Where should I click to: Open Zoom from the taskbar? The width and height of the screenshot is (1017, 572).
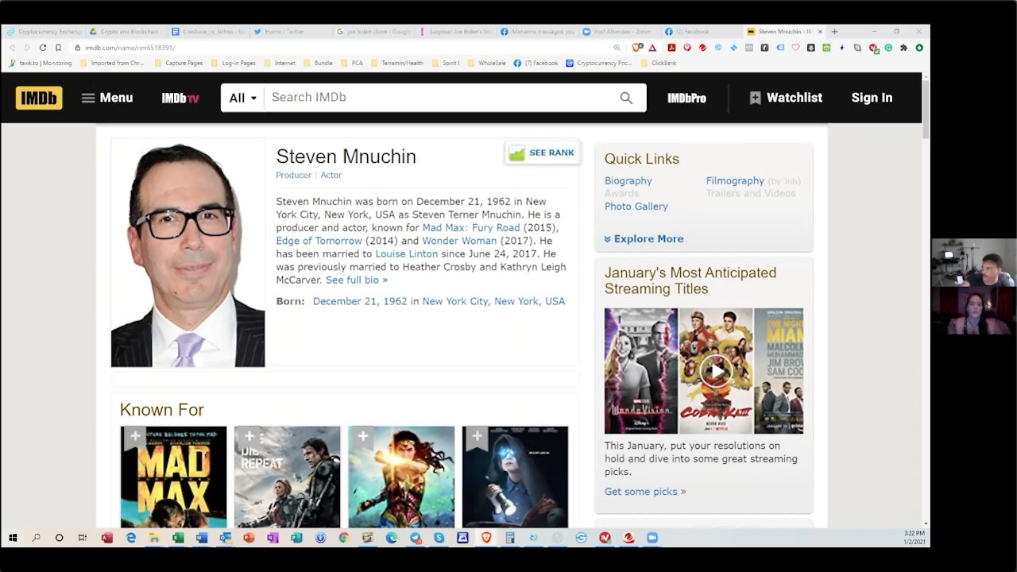[x=652, y=538]
